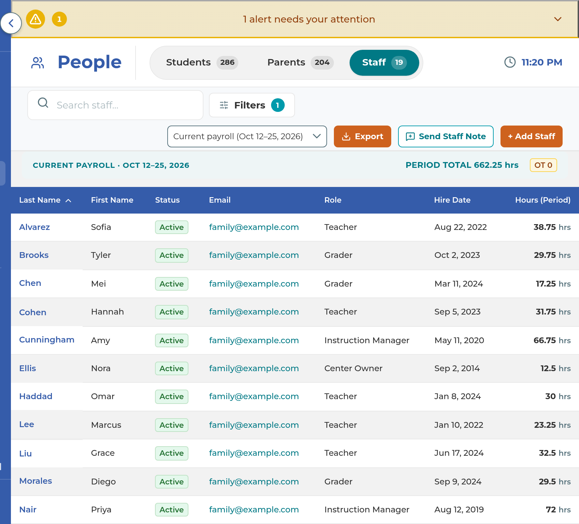The image size is (579, 524).
Task: Click the Send Staff Note button
Action: (x=446, y=136)
